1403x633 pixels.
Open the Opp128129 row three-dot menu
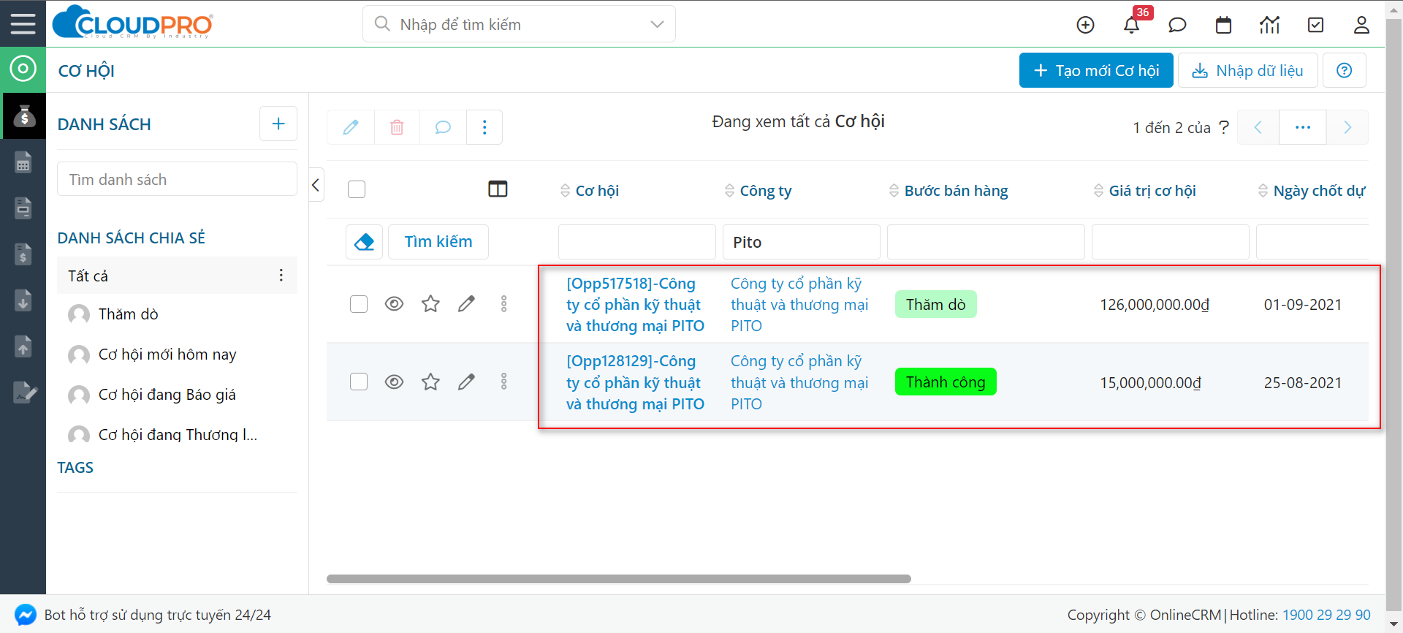[x=503, y=382]
